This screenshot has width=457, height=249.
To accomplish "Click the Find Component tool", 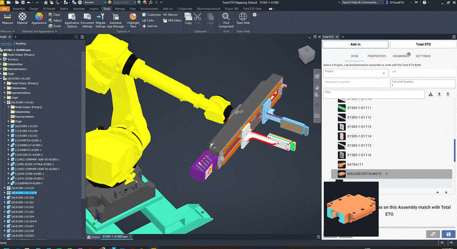I will [226, 19].
